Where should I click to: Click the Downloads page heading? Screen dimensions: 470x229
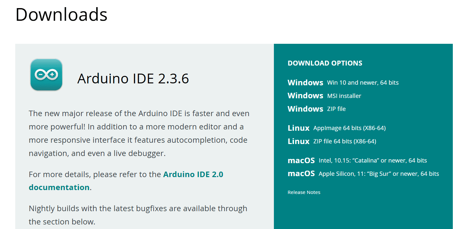61,15
